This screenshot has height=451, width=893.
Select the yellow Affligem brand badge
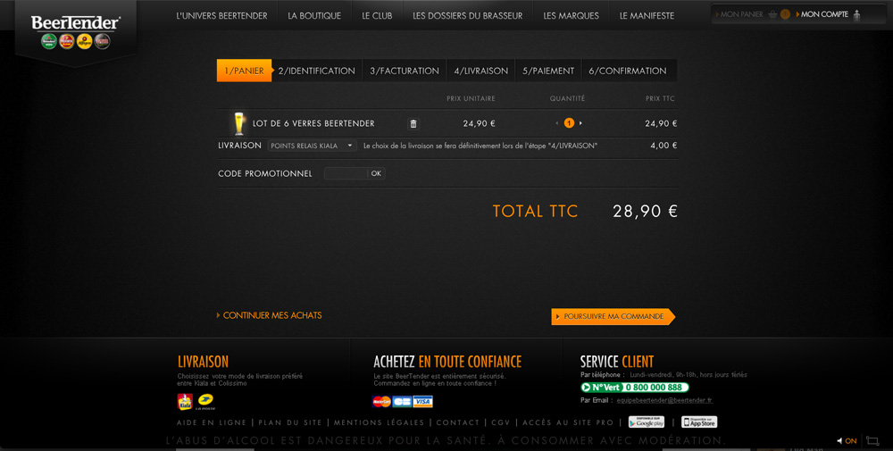[x=84, y=42]
